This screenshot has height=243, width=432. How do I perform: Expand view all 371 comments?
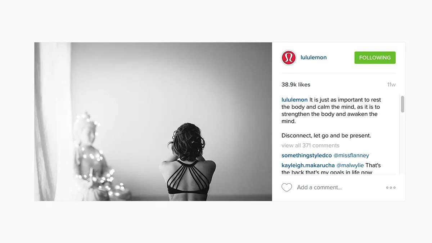coord(310,145)
